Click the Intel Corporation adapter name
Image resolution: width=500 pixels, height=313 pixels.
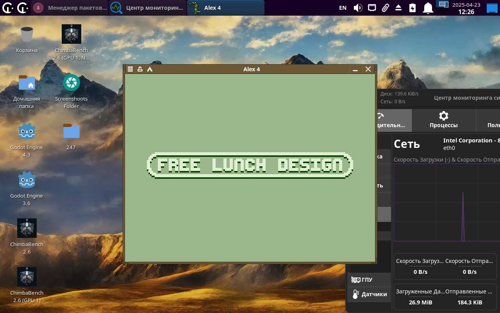(x=471, y=140)
